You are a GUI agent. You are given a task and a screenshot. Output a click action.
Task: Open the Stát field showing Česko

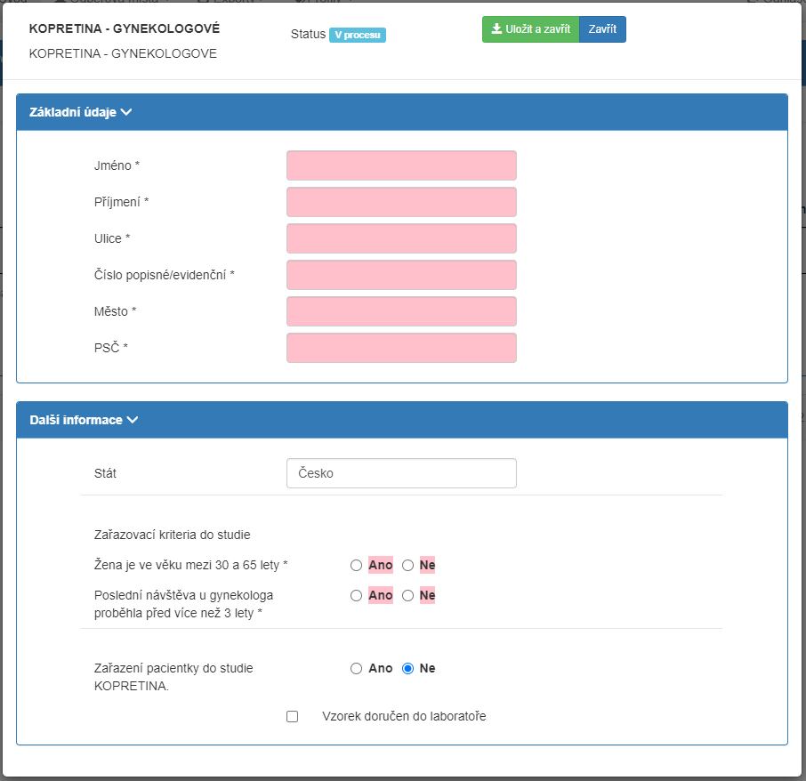click(401, 473)
